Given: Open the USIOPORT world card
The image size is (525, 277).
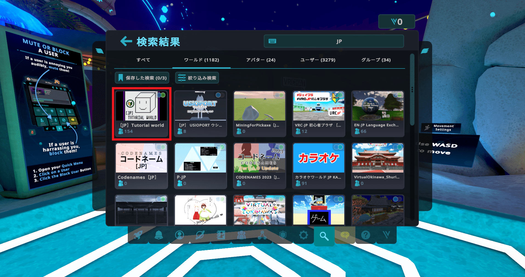Looking at the screenshot, I should [201, 114].
